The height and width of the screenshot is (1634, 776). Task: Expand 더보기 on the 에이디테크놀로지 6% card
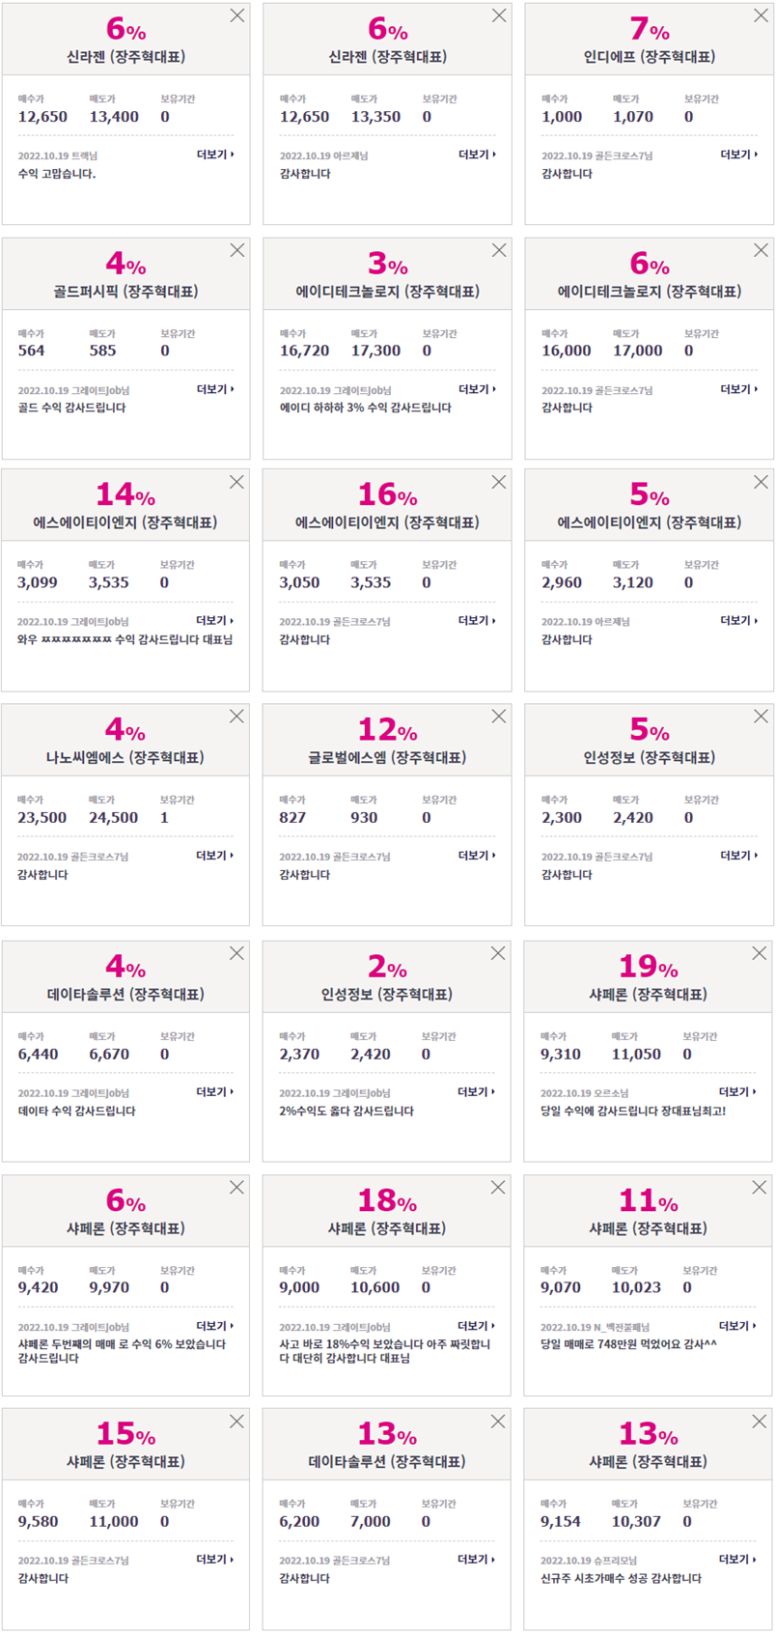[739, 389]
